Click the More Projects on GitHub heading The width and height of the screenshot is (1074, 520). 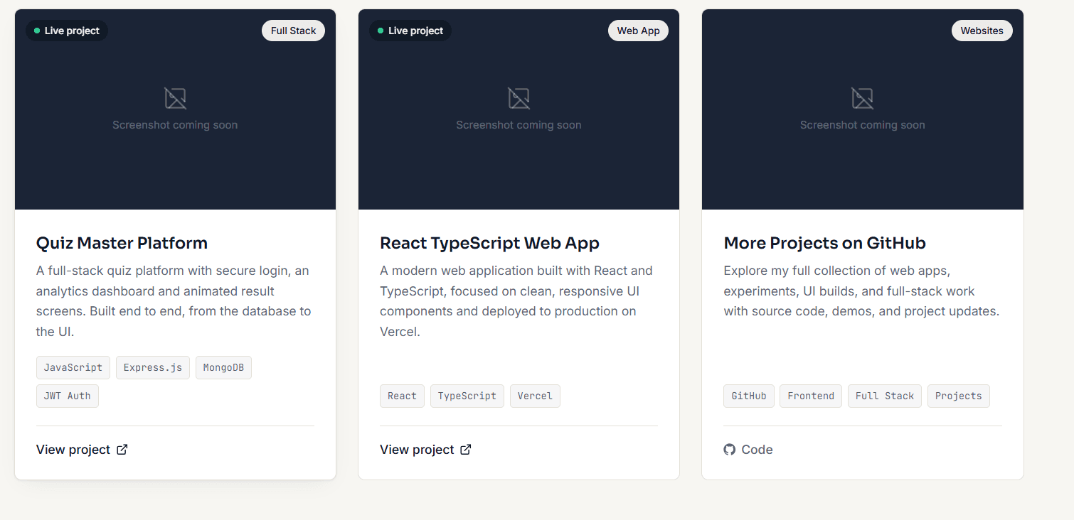(x=824, y=243)
